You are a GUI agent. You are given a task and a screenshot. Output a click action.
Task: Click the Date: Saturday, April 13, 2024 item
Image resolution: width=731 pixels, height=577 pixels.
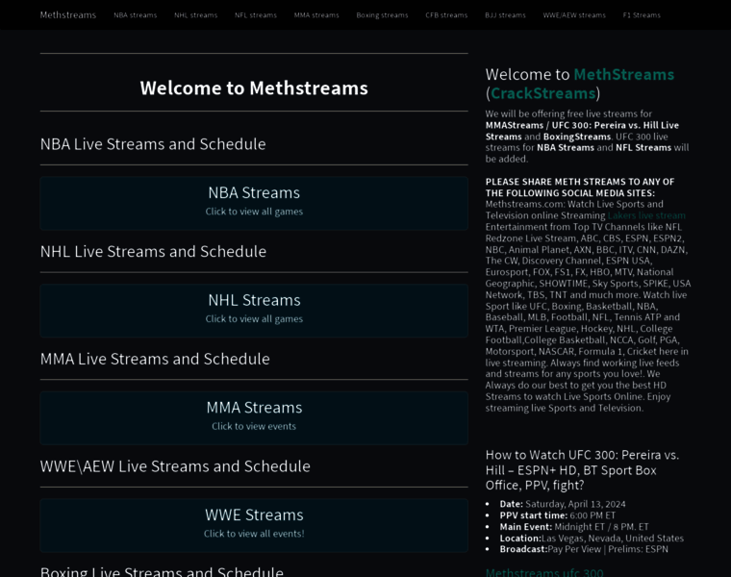pos(563,504)
